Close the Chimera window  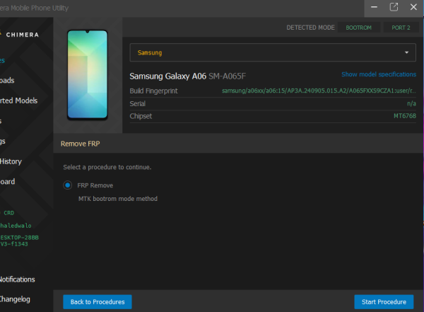(413, 7)
